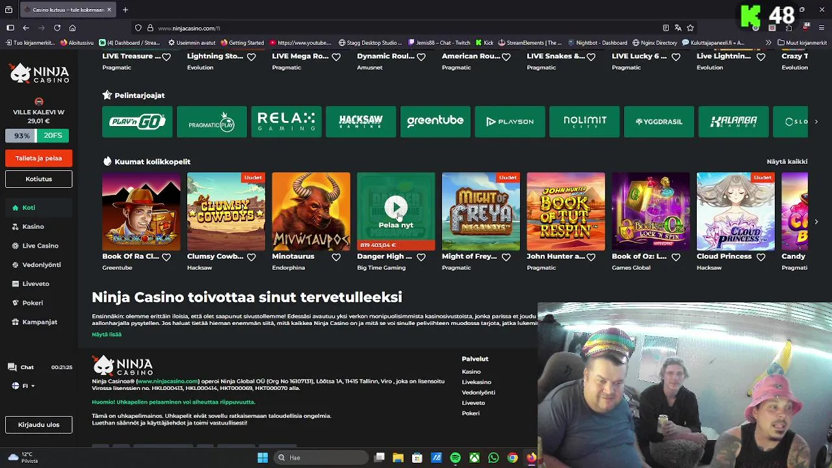Open Liveveto in the sidebar
832x468 pixels.
pyautogui.click(x=31, y=283)
